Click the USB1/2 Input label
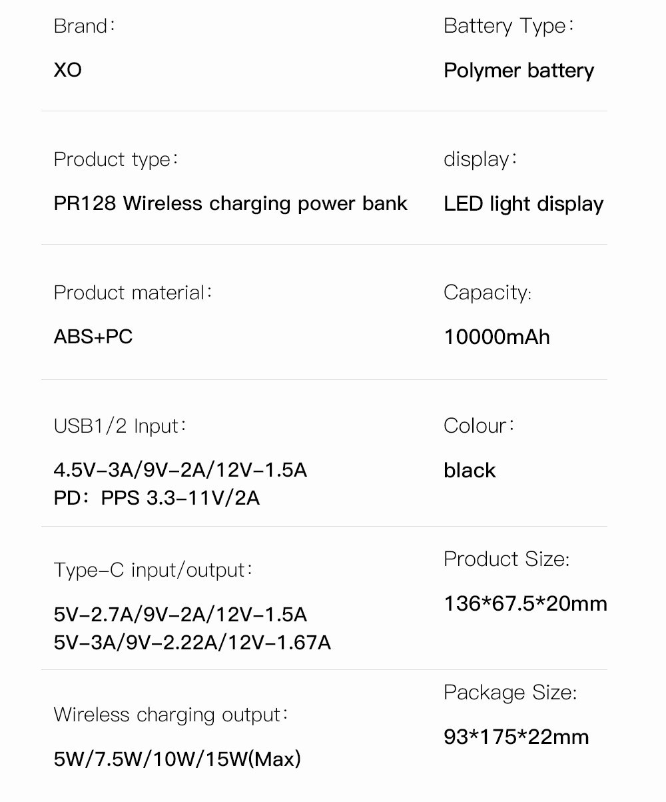The height and width of the screenshot is (802, 666). [120, 427]
